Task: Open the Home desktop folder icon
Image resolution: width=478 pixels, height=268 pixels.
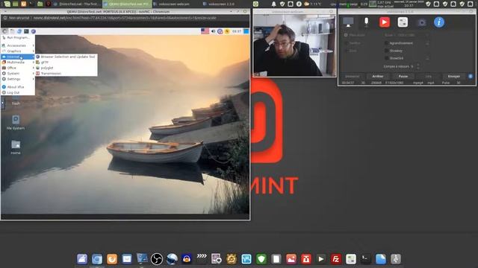Action: pyautogui.click(x=16, y=147)
